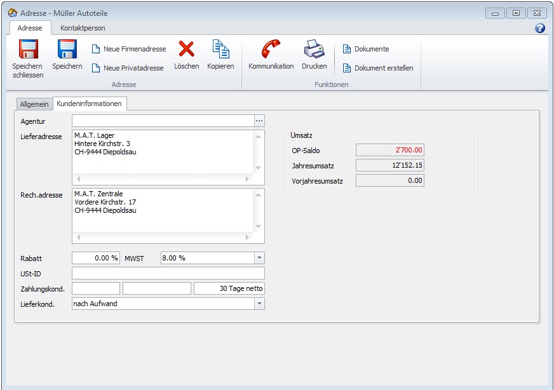
Task: Click the Kopieren icon
Action: 220,50
